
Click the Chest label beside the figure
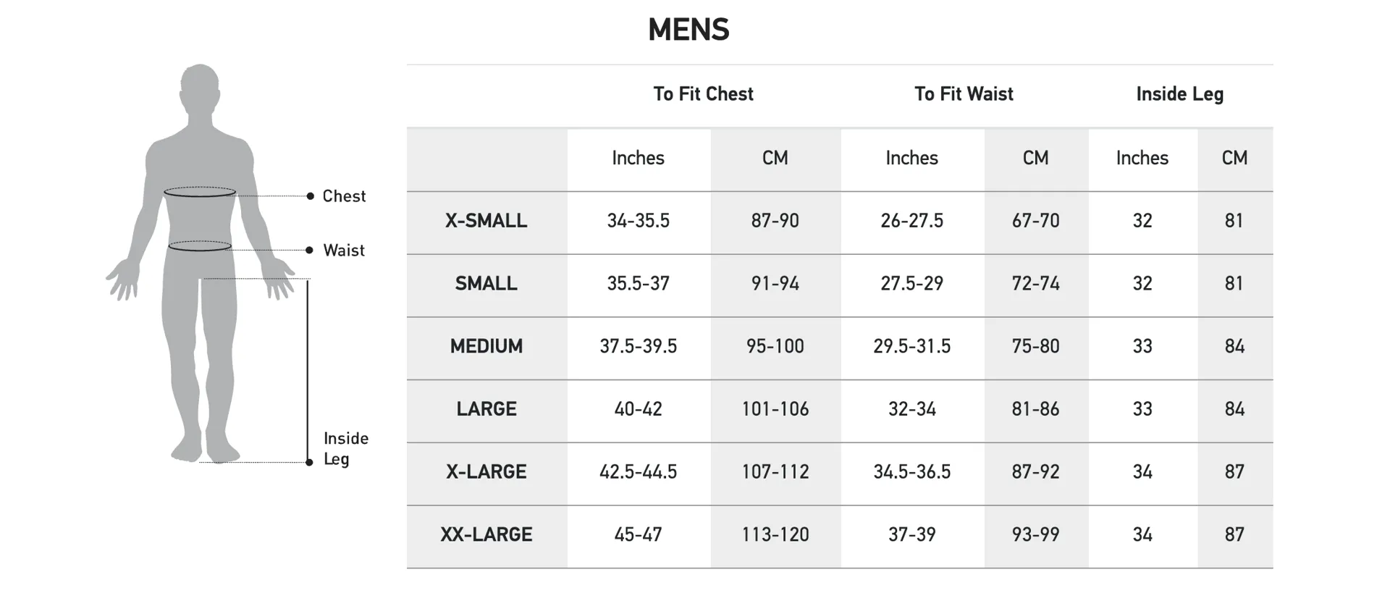click(344, 196)
